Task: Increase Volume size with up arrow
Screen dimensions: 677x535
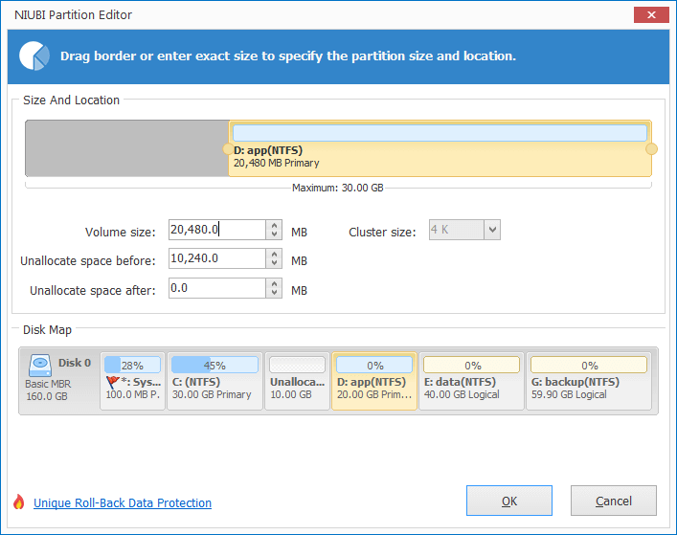Action: 274,225
